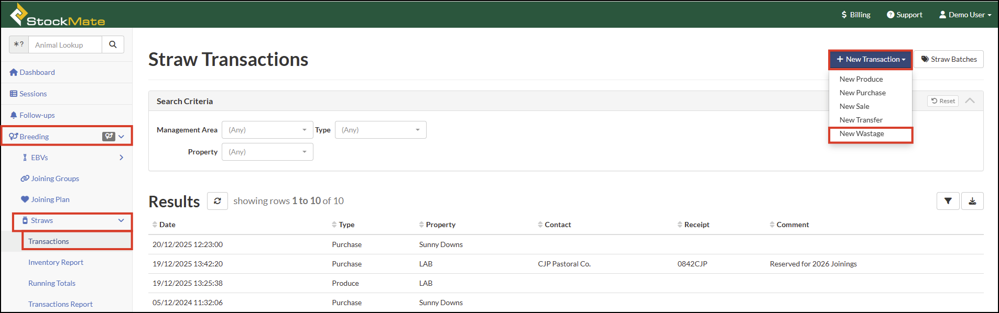Click the Reserved for 2026 Joinings comment

click(x=813, y=264)
